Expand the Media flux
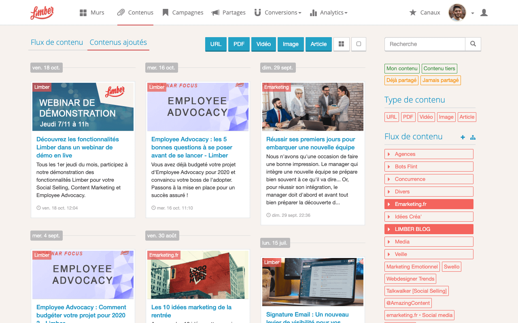Screen dimensions: 518x323 point(429,242)
